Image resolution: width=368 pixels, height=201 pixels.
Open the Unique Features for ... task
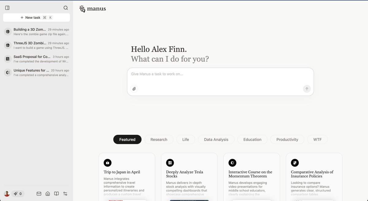coord(36,73)
